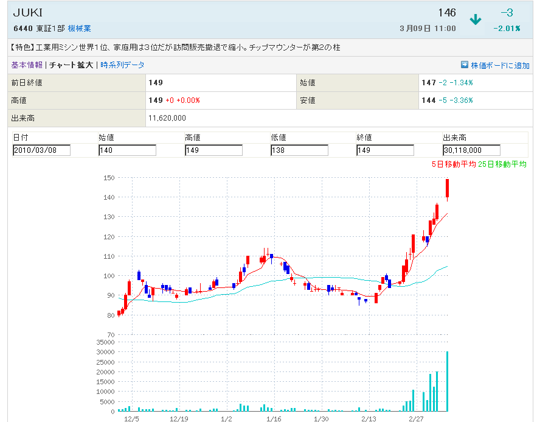Click the tallest volume bar in the chart
The image size is (537, 422).
point(448,381)
